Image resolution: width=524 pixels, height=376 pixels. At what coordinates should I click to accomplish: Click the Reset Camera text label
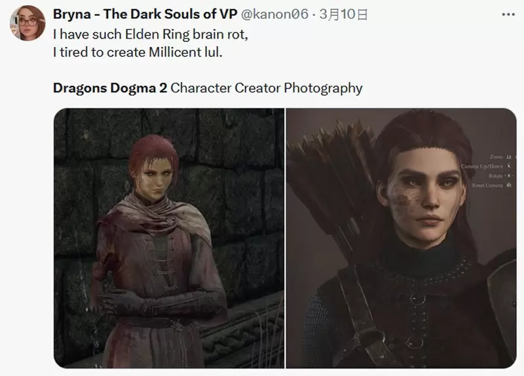(x=487, y=185)
